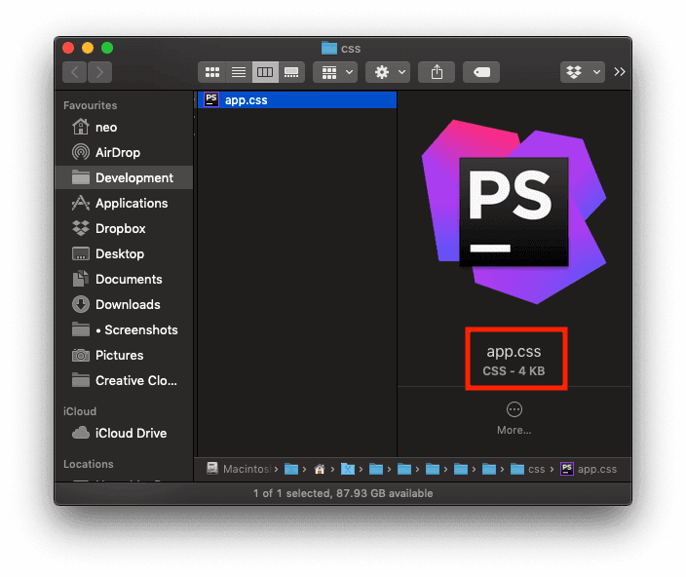Open AirDrop in the sidebar

coord(117,152)
